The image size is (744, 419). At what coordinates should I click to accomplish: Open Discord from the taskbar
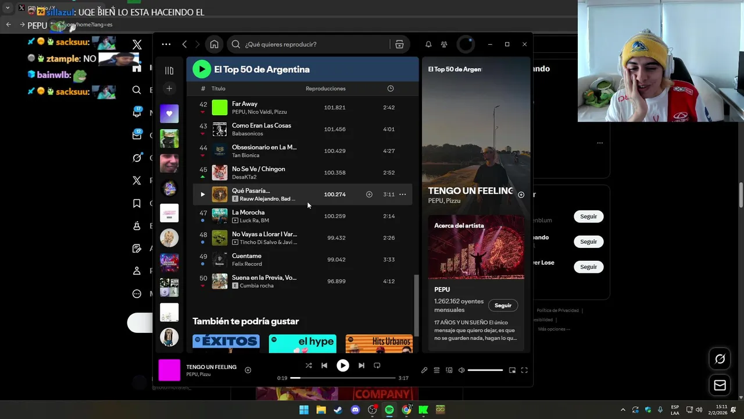pyautogui.click(x=355, y=410)
